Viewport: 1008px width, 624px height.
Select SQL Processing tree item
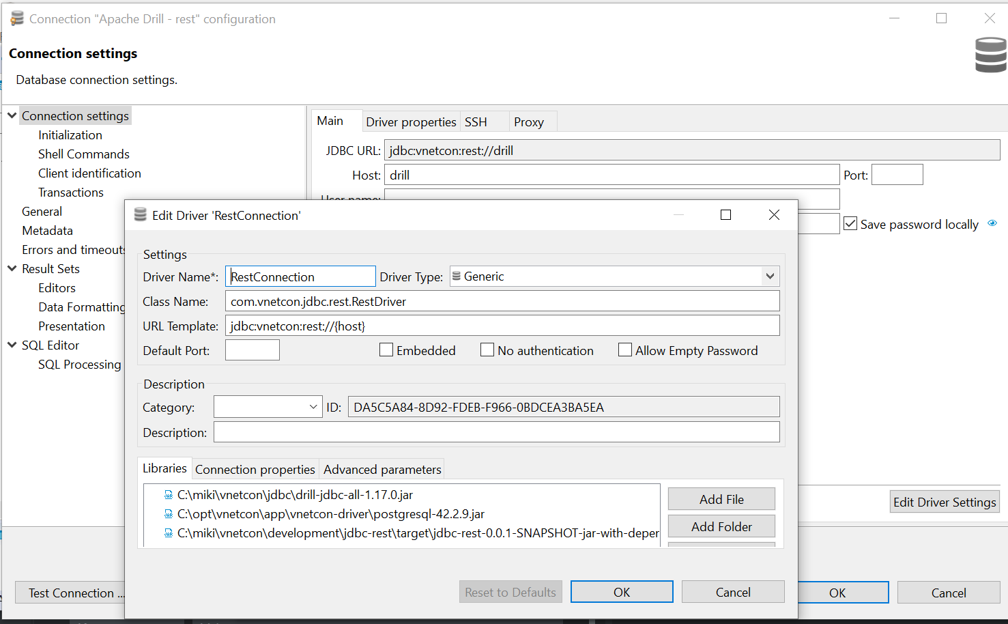coord(80,364)
